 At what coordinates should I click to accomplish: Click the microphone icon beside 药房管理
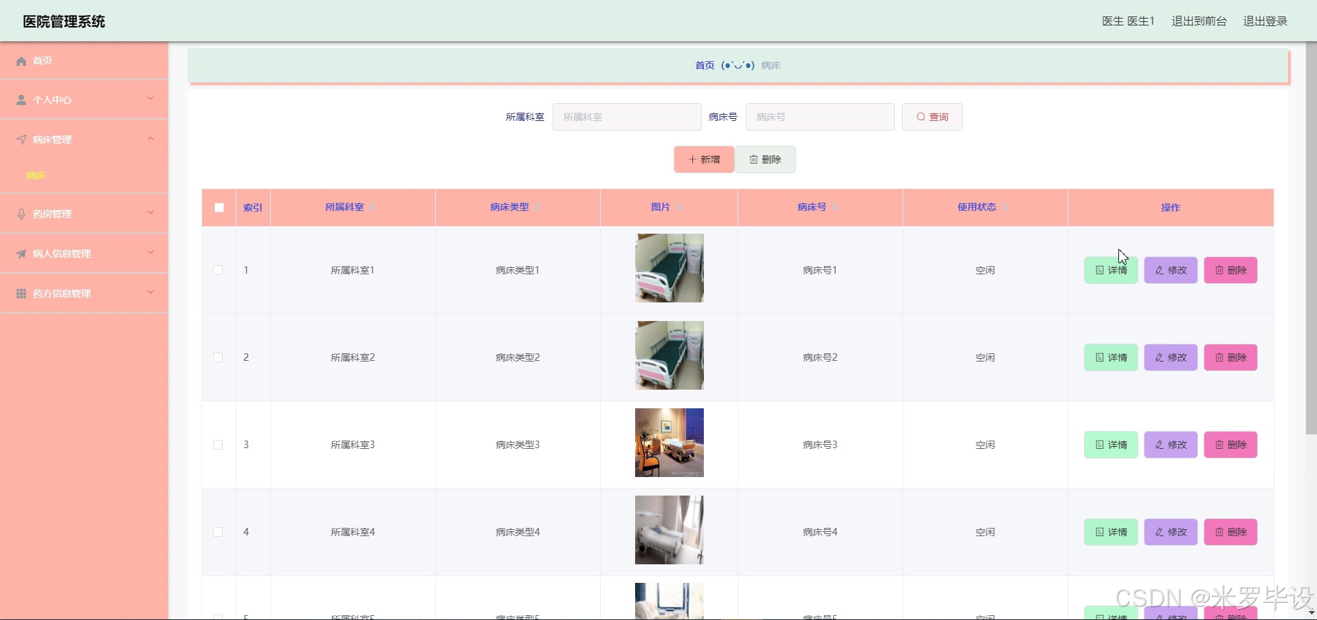coord(21,214)
